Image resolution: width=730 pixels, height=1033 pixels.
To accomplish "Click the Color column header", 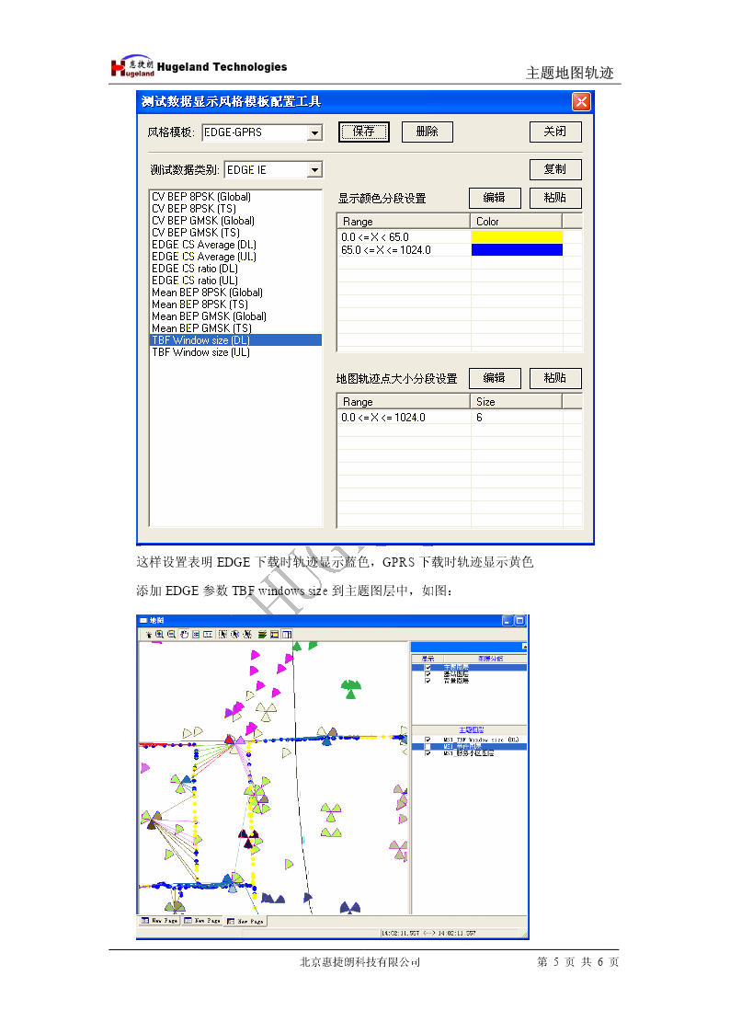I will coord(516,222).
